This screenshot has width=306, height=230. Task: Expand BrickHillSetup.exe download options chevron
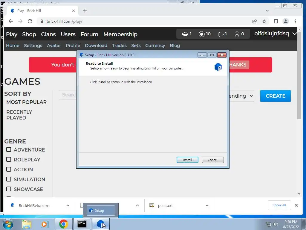pos(68,205)
